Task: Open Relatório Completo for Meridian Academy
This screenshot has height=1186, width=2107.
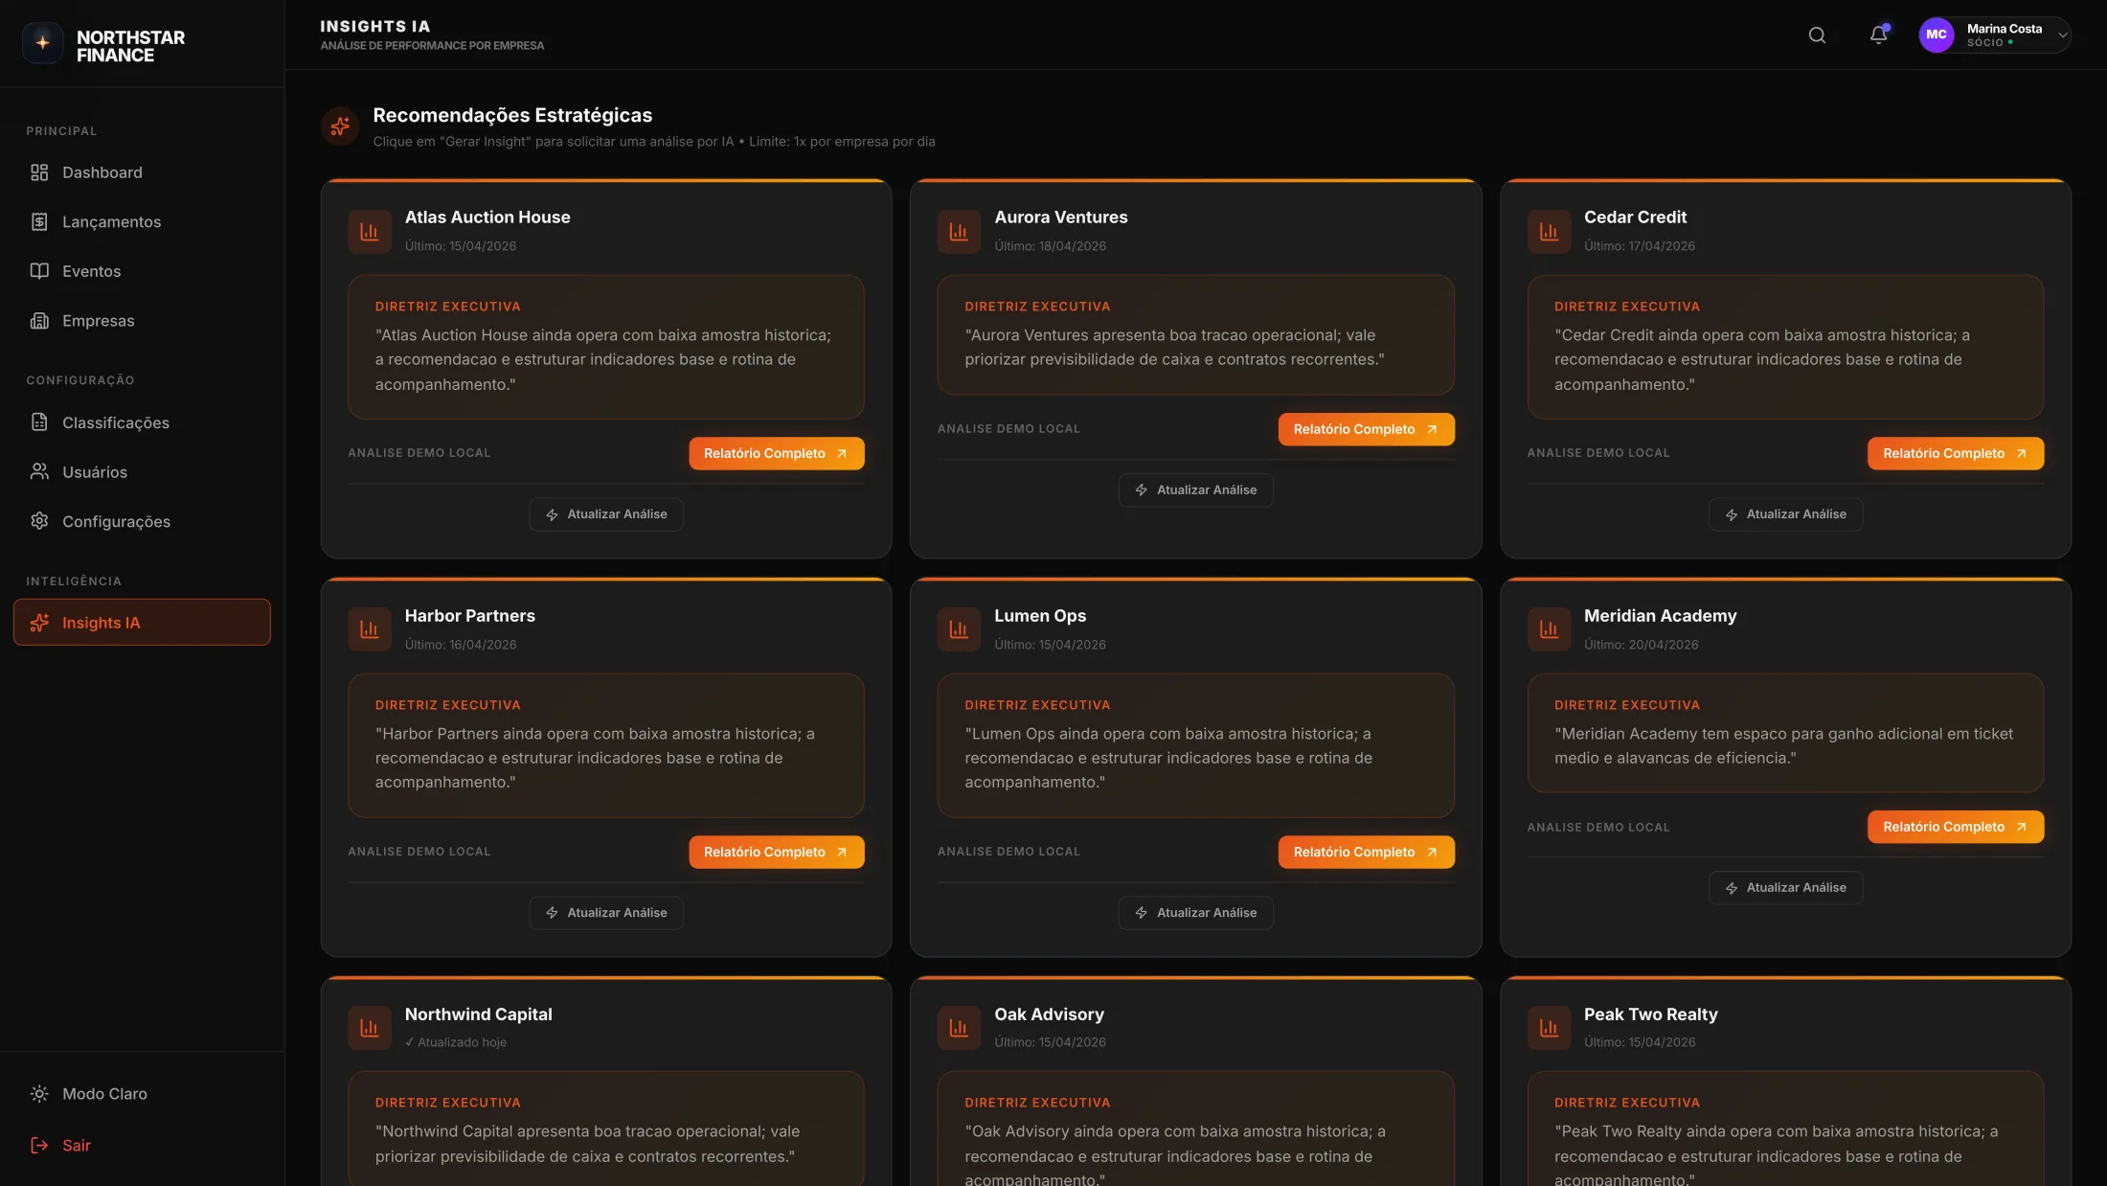Action: click(x=1955, y=826)
